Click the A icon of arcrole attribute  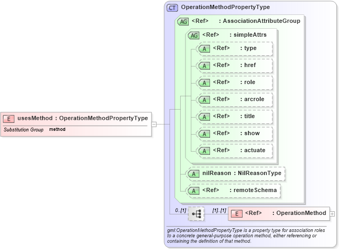[x=204, y=100]
